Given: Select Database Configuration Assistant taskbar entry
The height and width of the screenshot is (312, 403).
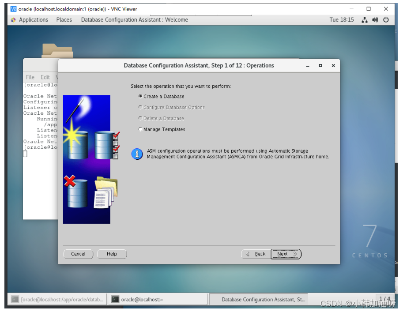Looking at the screenshot, I should [258, 299].
